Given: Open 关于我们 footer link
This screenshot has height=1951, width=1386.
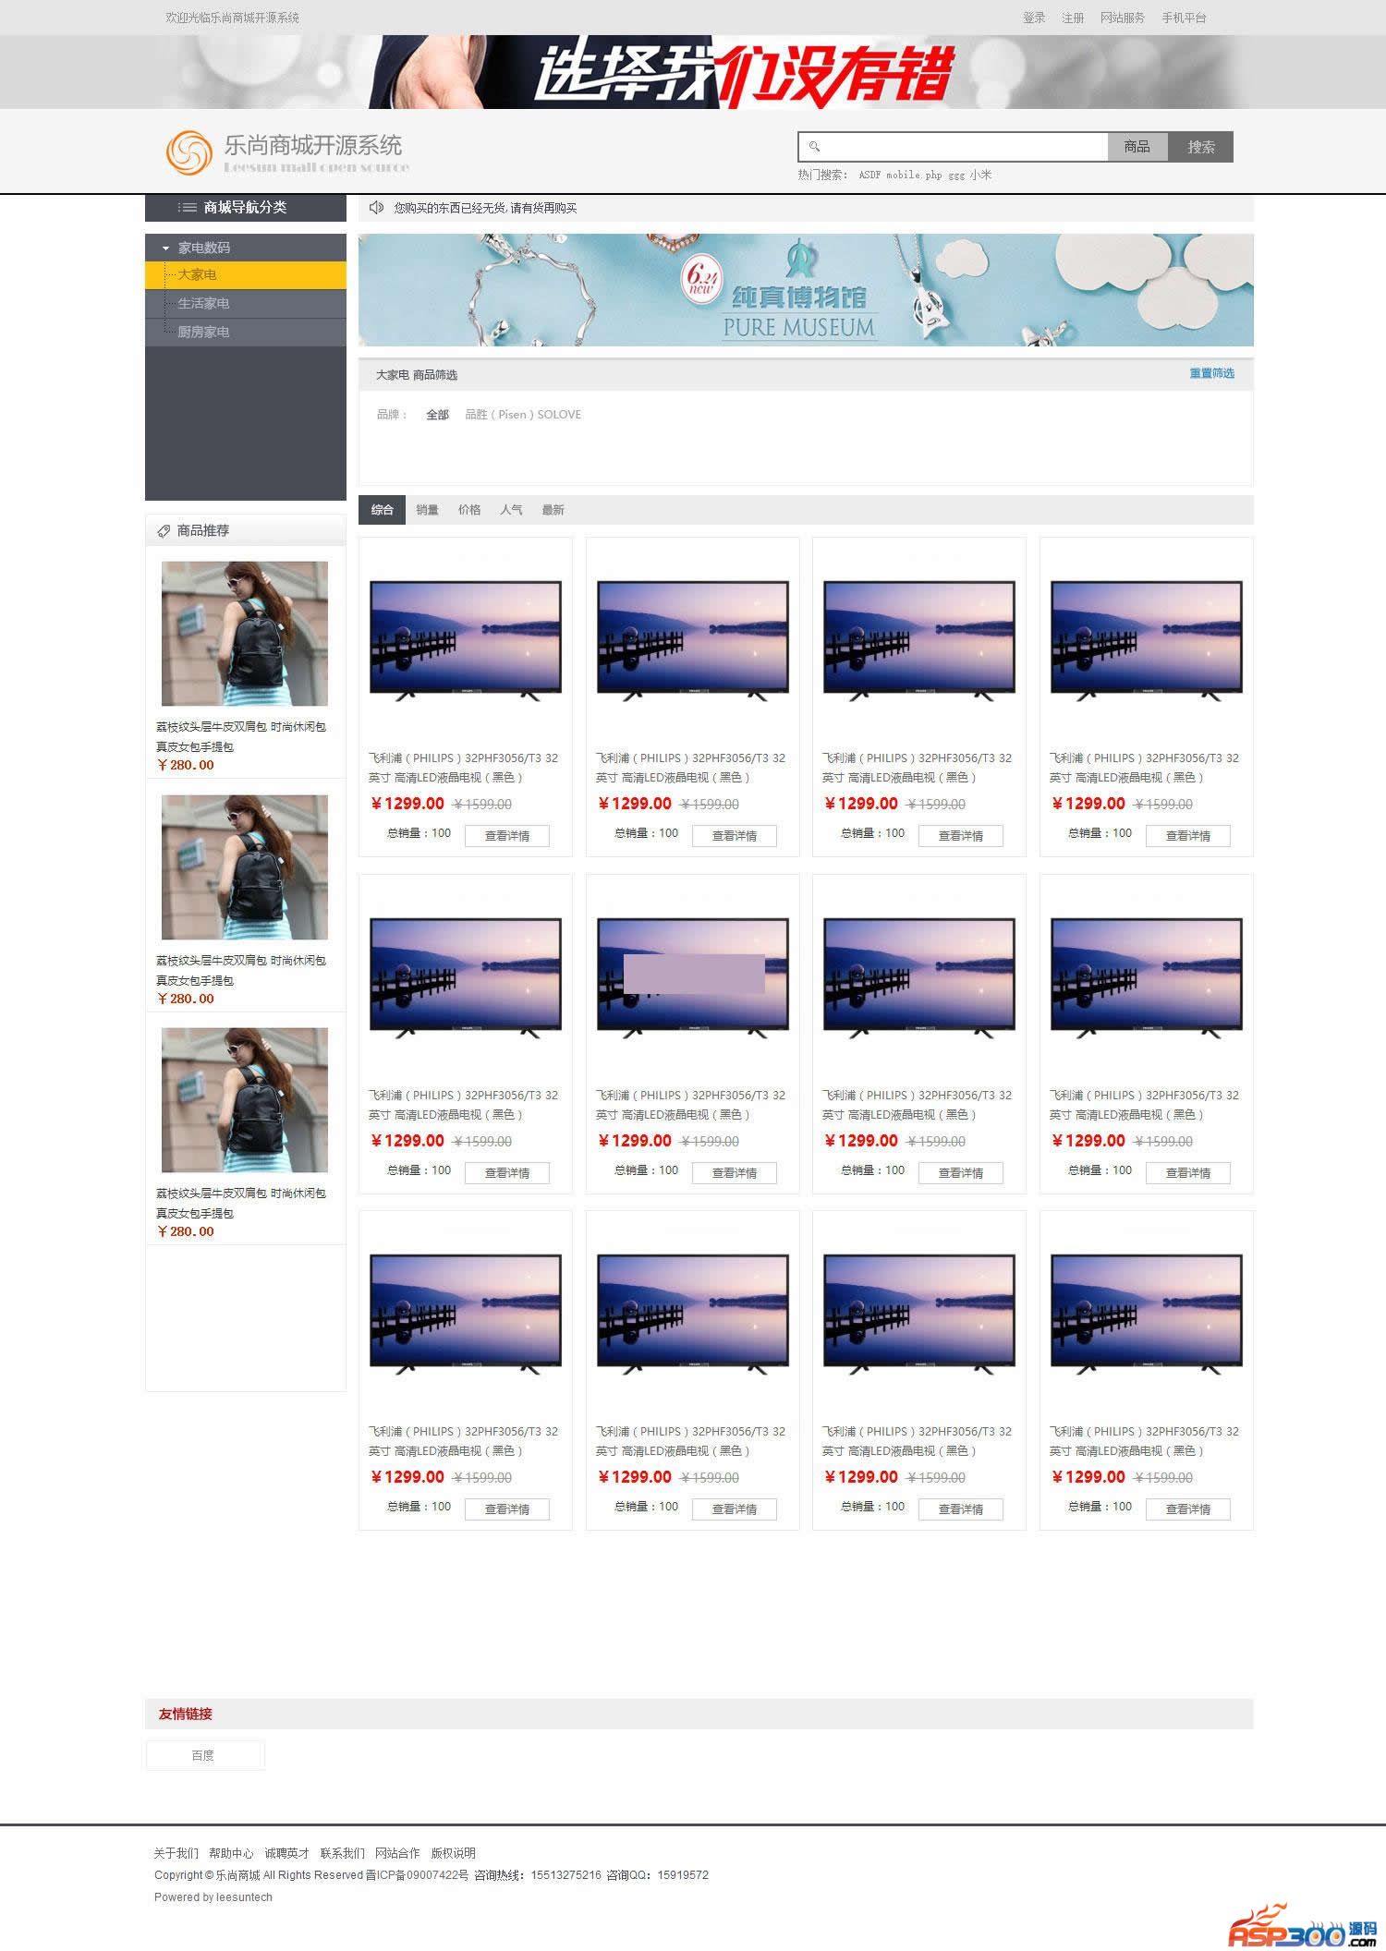Looking at the screenshot, I should [x=176, y=1853].
